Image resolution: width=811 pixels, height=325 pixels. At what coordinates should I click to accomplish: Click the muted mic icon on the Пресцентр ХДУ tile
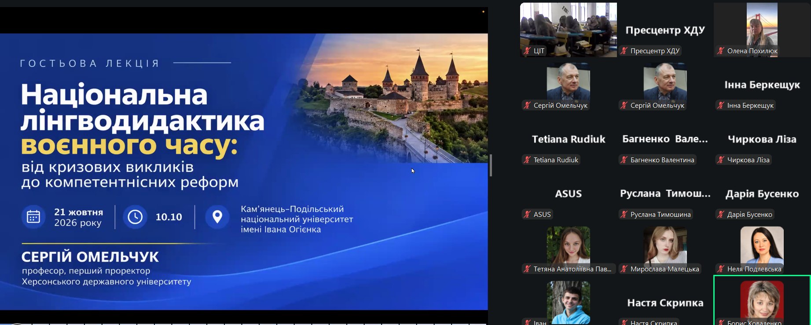[x=624, y=51]
